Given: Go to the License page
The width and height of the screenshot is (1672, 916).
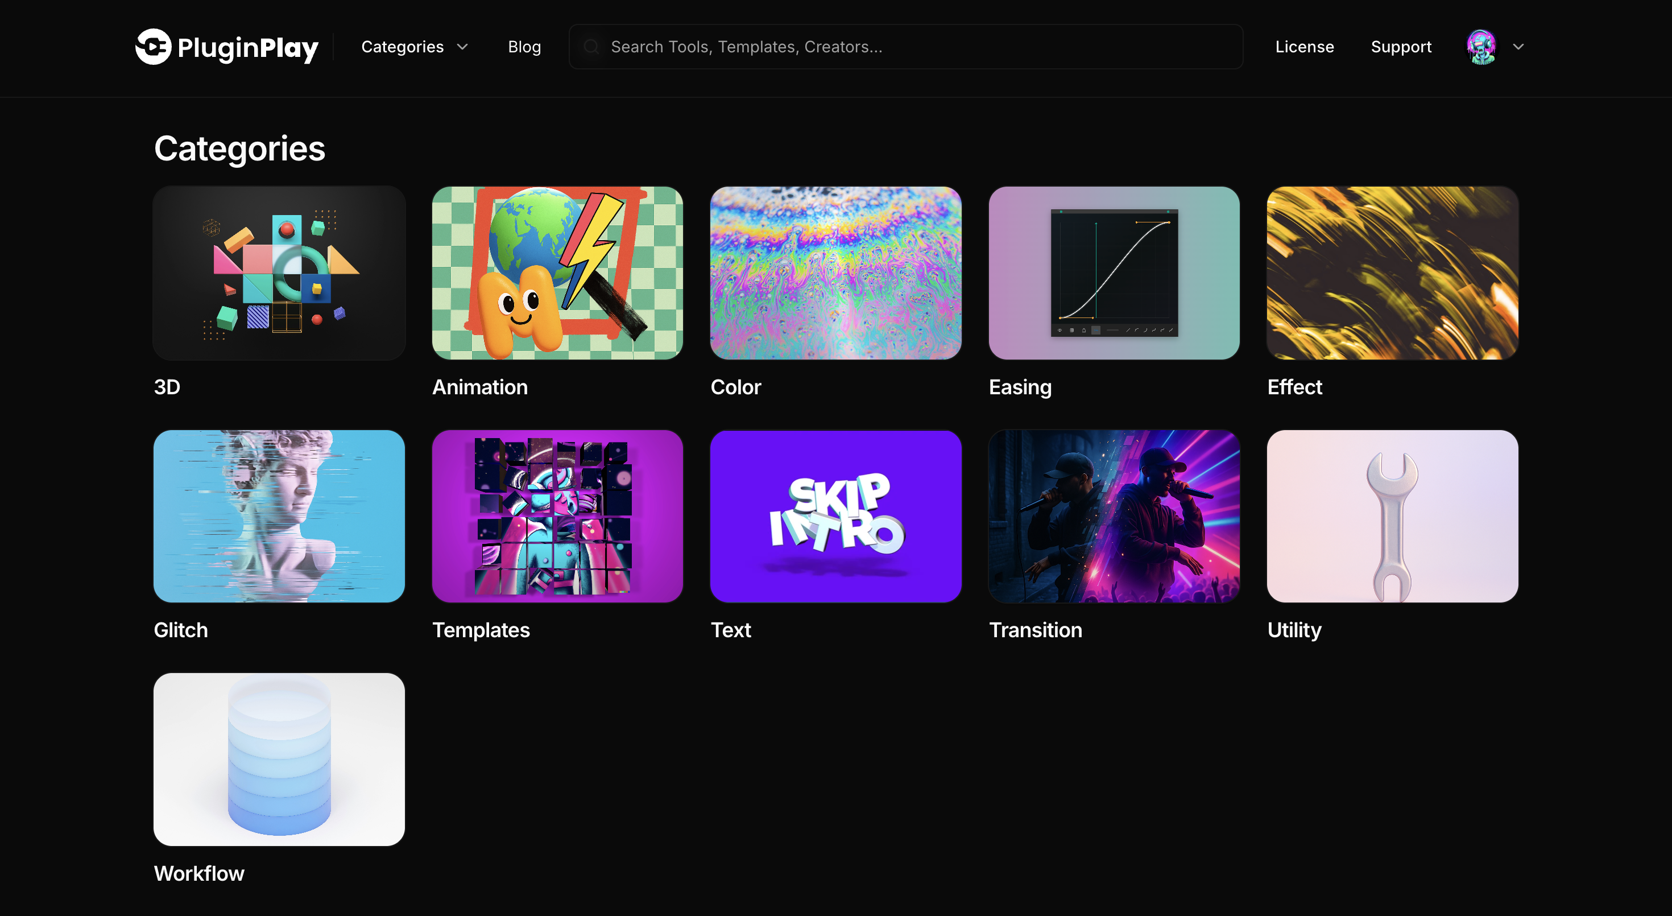Looking at the screenshot, I should click(1304, 47).
